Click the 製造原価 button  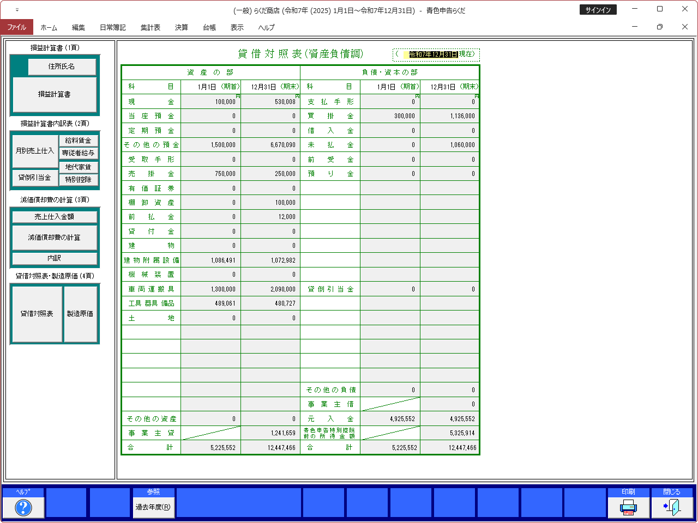[80, 314]
